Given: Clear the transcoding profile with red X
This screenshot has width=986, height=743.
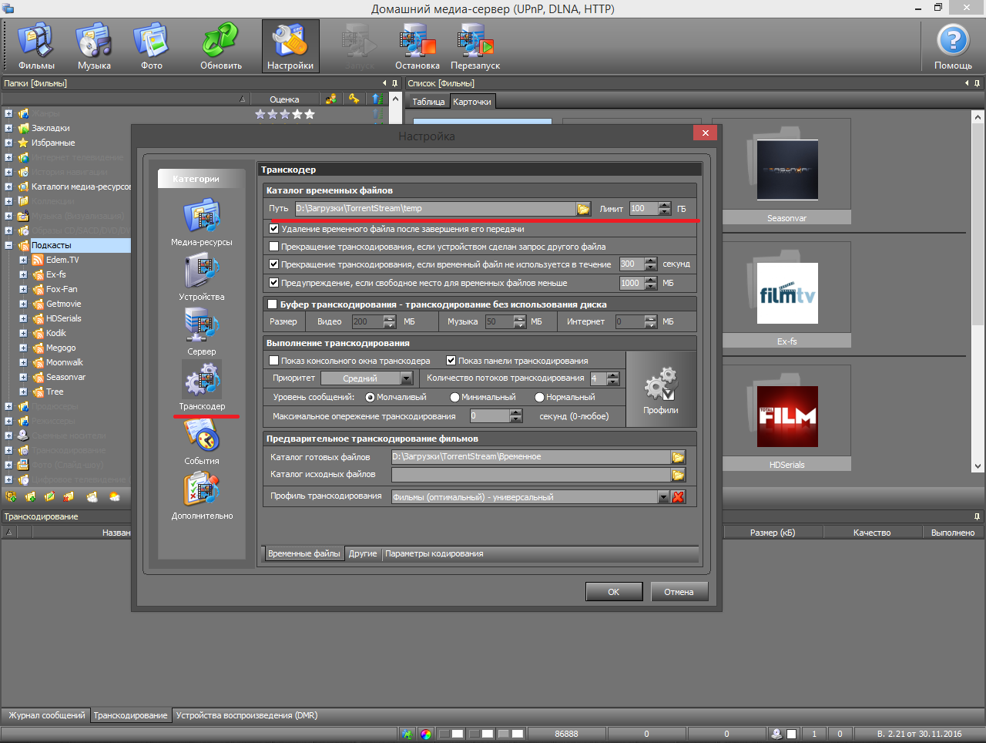Looking at the screenshot, I should click(x=678, y=497).
